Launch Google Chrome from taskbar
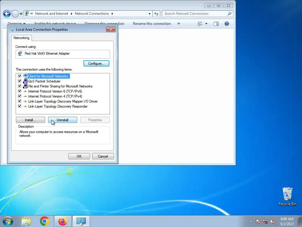Viewport: 302px width, 227px height. pos(45,221)
